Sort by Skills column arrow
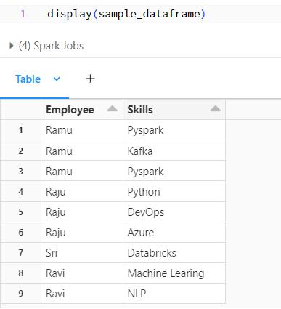Image resolution: width=281 pixels, height=309 pixels. pos(216,109)
